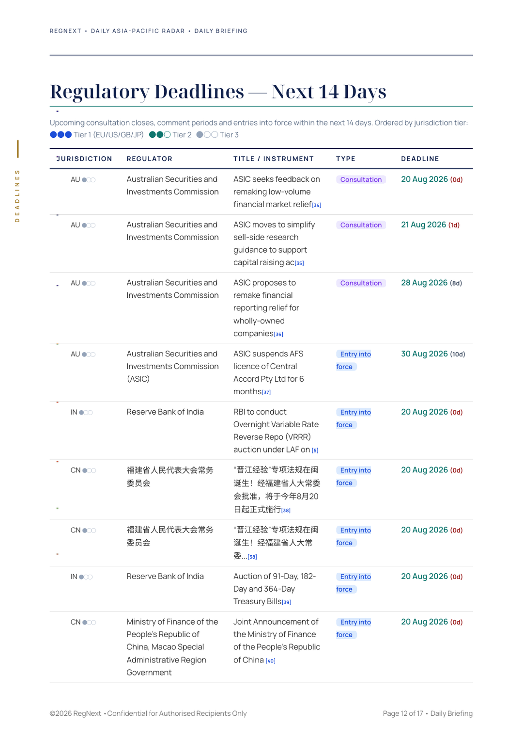Click tier dots in sell-side research row
Screen dimensions: 523x741
click(89, 226)
